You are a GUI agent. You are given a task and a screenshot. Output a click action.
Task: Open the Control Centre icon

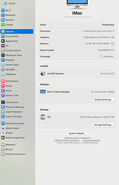(3, 51)
